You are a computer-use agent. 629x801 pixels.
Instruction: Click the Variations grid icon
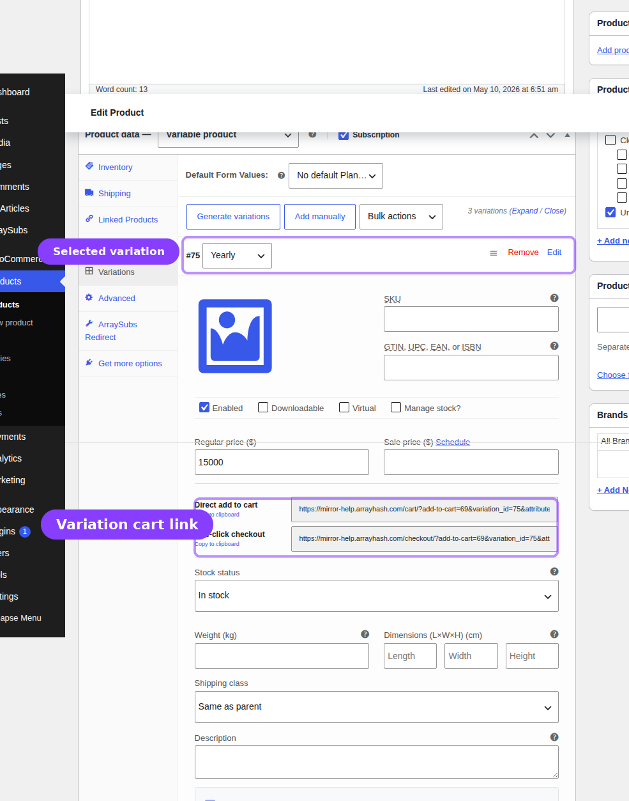click(89, 271)
